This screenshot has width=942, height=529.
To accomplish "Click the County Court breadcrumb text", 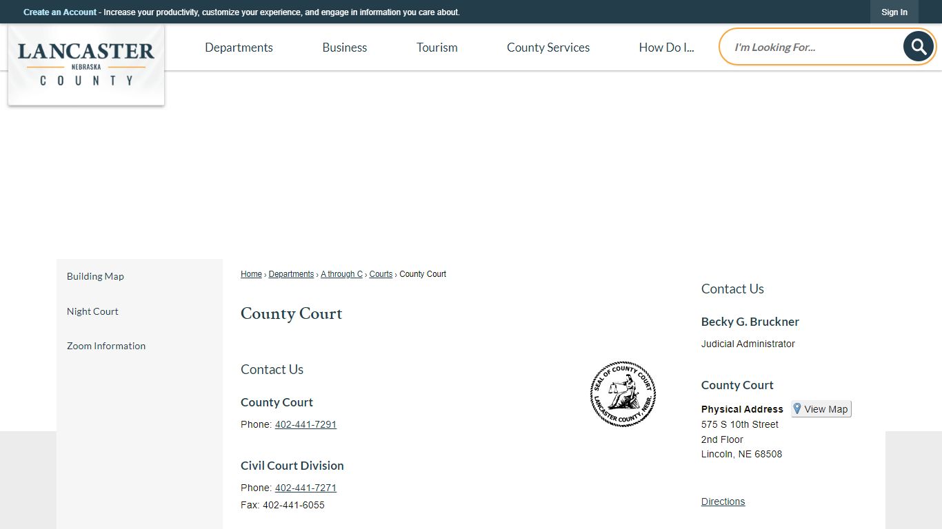I will (x=423, y=274).
